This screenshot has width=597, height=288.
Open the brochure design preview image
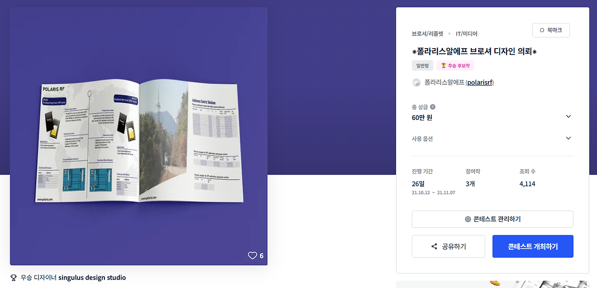coord(139,136)
